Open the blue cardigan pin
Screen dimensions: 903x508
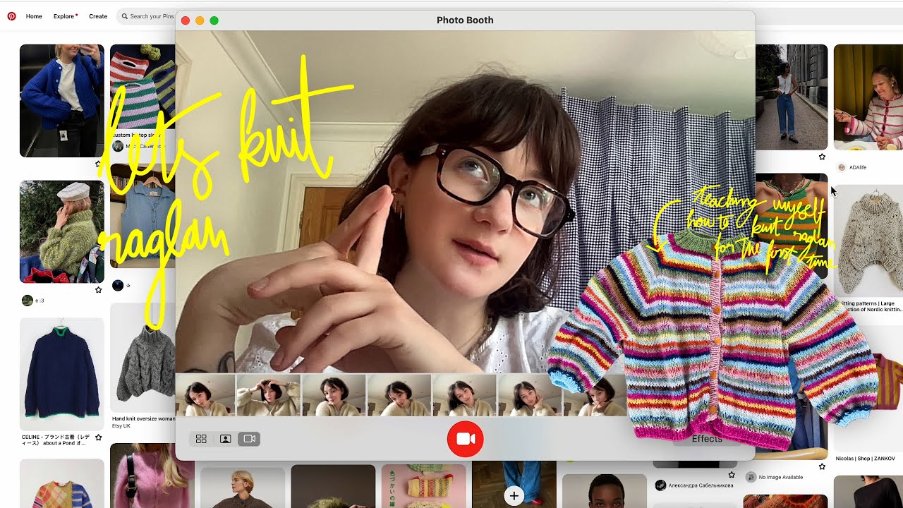[61, 100]
